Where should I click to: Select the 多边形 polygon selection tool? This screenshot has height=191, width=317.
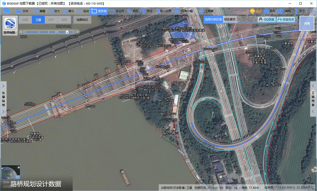click(117, 11)
